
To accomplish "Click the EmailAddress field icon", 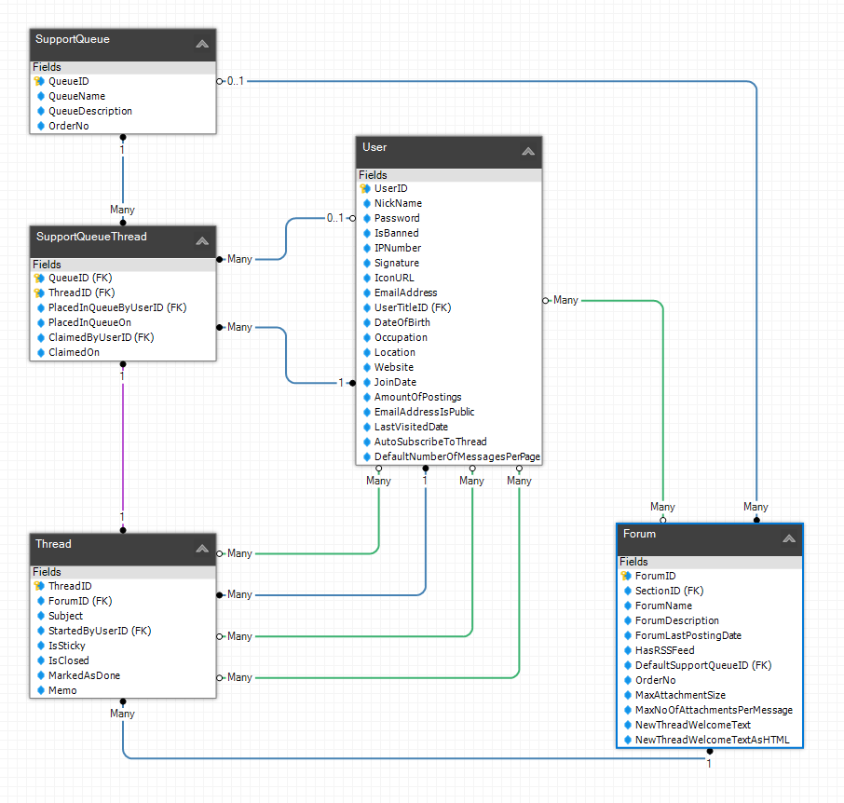I will (x=366, y=293).
